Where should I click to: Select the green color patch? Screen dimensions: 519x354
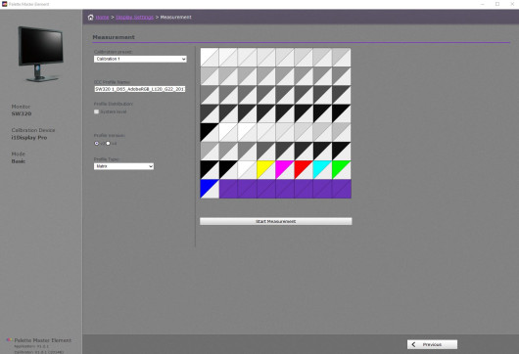click(x=341, y=170)
